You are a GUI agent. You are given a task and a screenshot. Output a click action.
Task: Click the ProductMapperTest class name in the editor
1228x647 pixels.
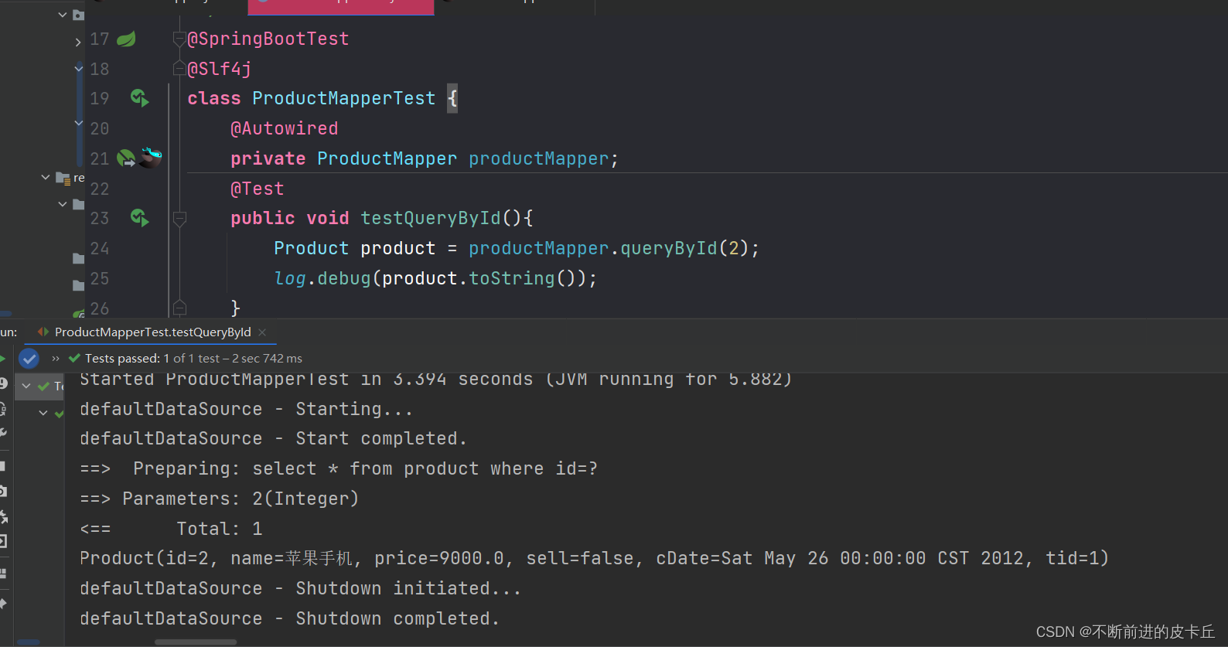(x=344, y=98)
